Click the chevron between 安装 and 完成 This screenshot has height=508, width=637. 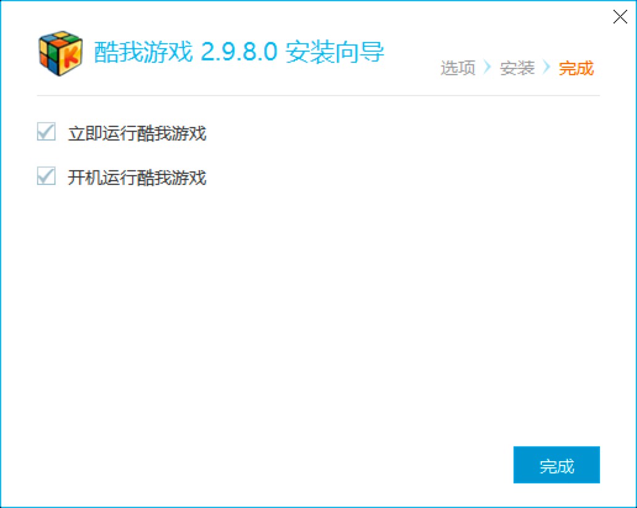tap(546, 67)
